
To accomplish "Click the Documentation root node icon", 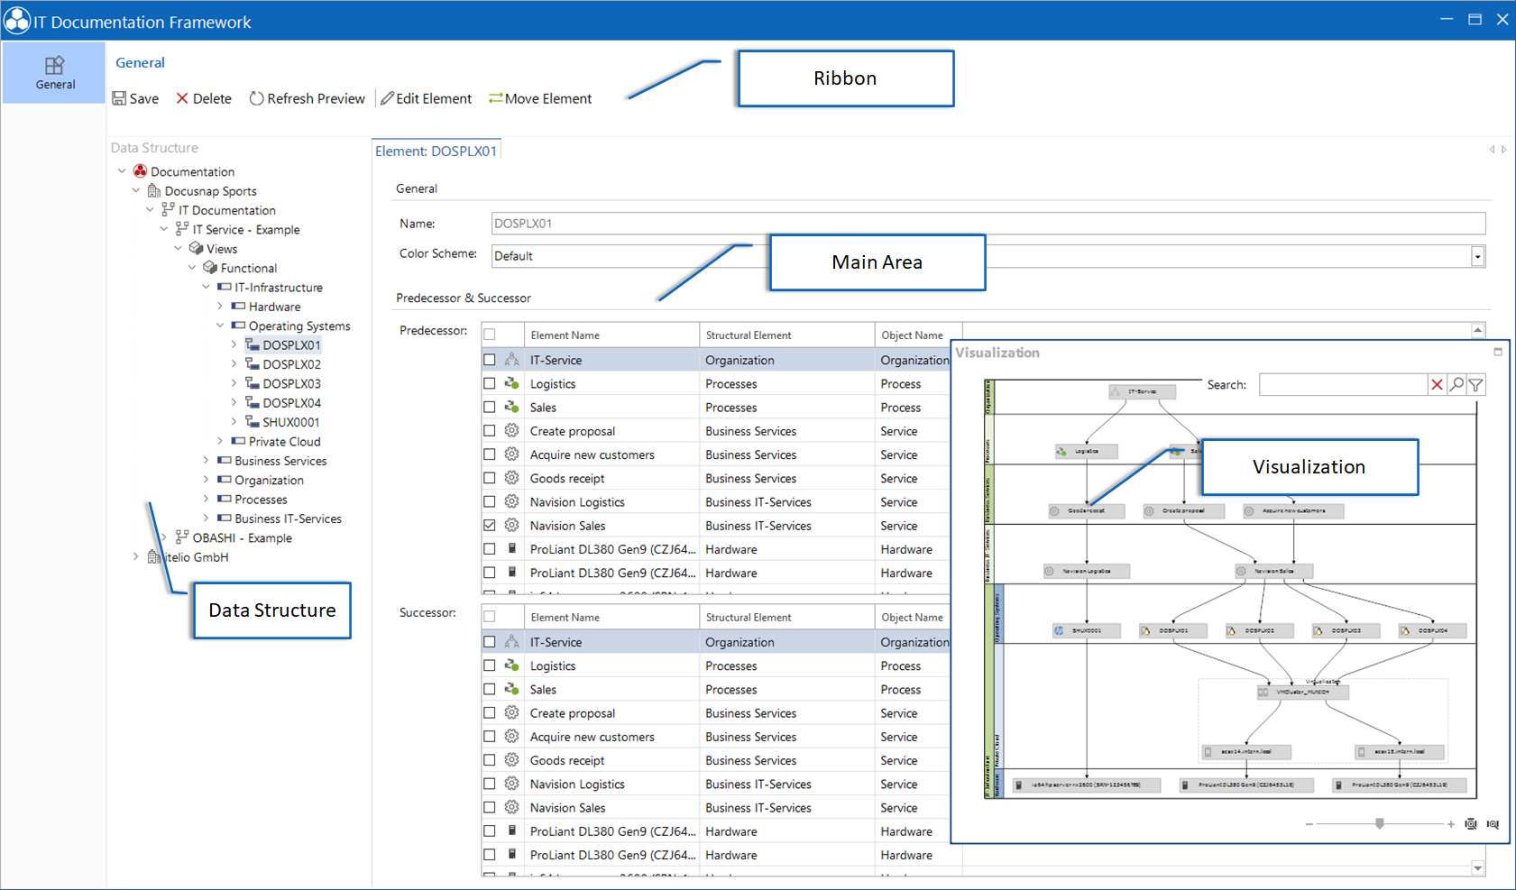I will pyautogui.click(x=140, y=171).
